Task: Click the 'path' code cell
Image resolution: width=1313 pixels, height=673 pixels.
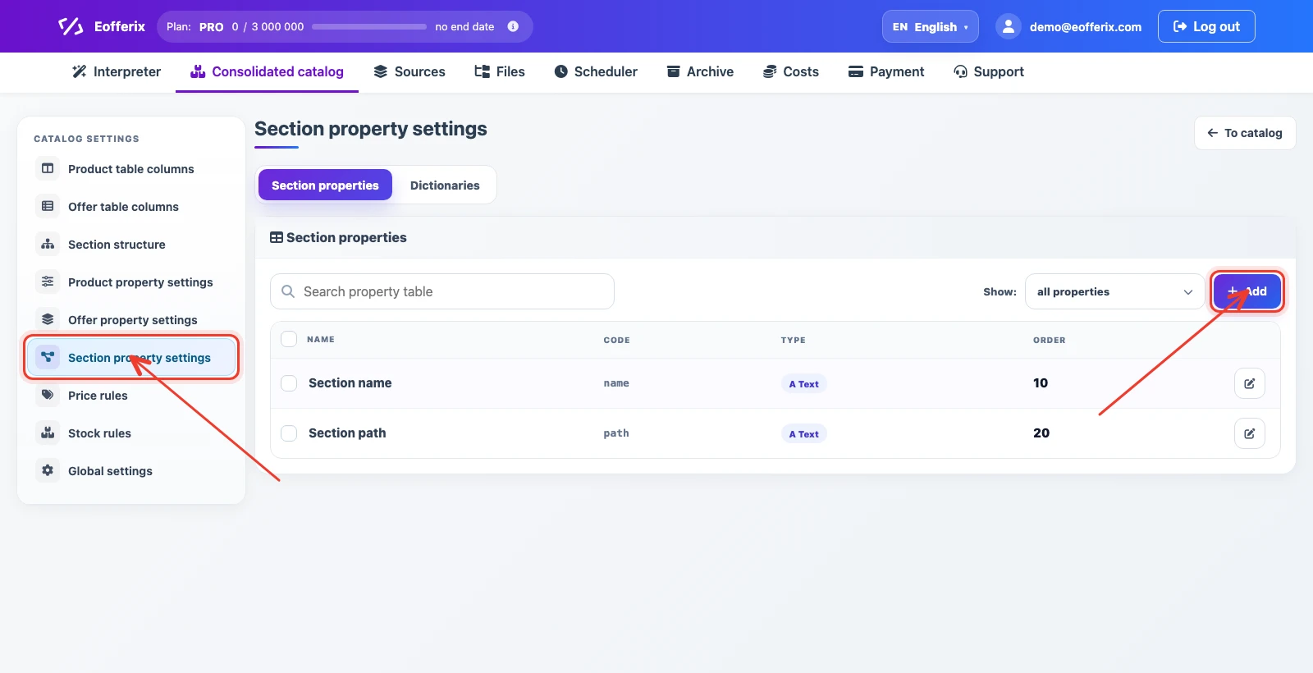Action: click(616, 433)
